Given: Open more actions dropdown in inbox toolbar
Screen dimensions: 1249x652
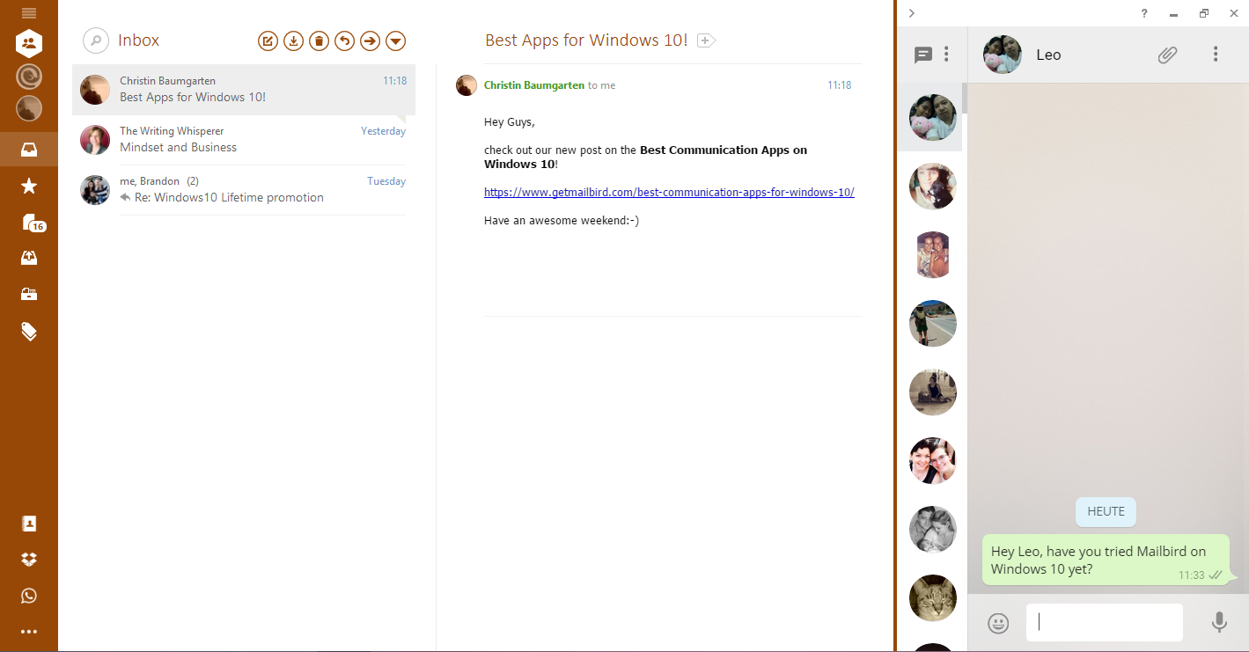Looking at the screenshot, I should [396, 40].
